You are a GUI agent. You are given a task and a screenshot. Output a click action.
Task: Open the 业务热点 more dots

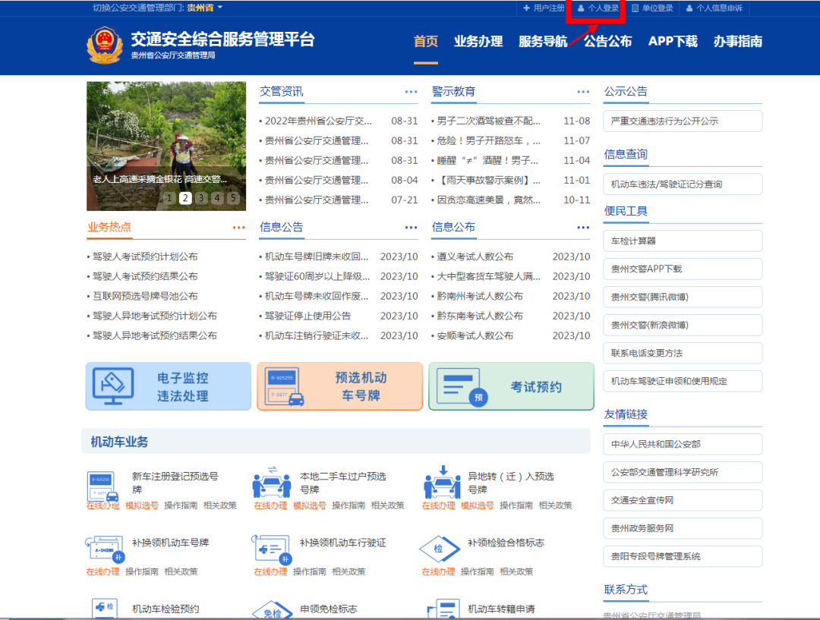[x=239, y=228]
